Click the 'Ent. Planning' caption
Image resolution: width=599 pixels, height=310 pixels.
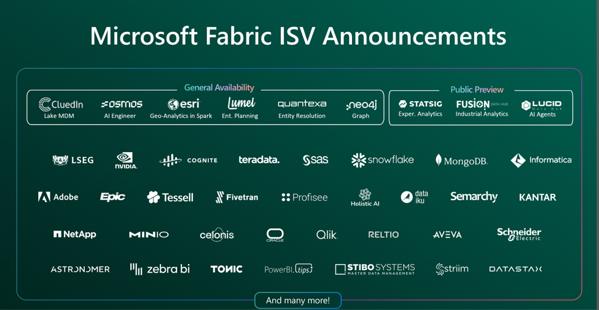[240, 116]
